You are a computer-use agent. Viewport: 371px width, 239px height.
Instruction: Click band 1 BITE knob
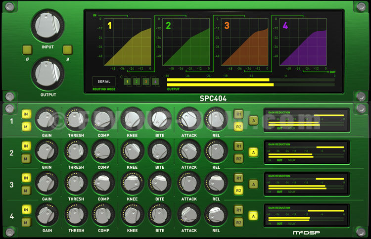[159, 119]
